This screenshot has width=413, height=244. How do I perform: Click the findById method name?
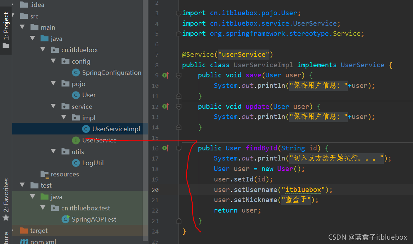pos(261,148)
